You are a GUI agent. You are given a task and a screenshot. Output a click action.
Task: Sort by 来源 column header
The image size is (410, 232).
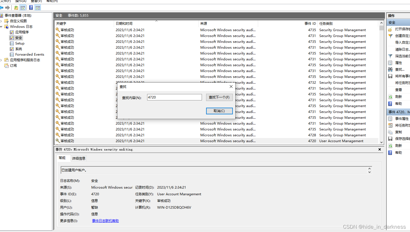point(228,24)
